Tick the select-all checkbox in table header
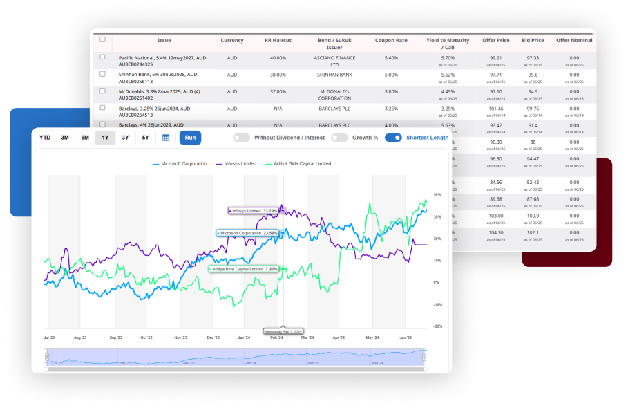Viewport: 628px width, 408px height. [102, 39]
